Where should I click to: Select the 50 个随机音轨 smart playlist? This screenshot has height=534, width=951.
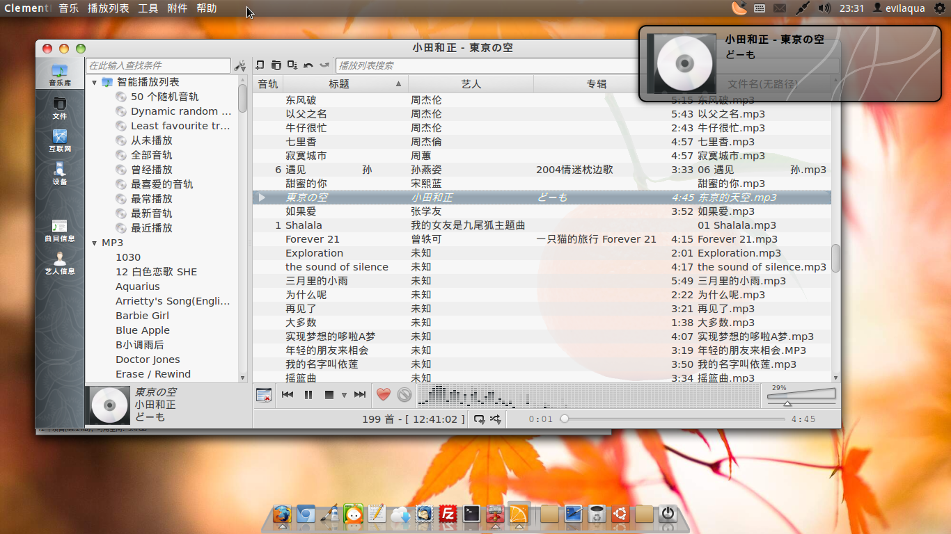coord(164,97)
